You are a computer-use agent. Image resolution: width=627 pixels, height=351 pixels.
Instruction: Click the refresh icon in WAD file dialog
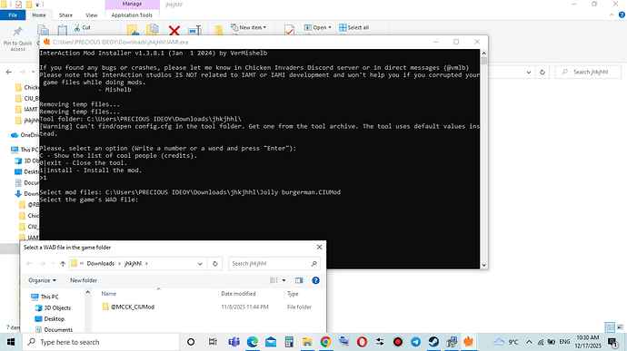(215, 264)
